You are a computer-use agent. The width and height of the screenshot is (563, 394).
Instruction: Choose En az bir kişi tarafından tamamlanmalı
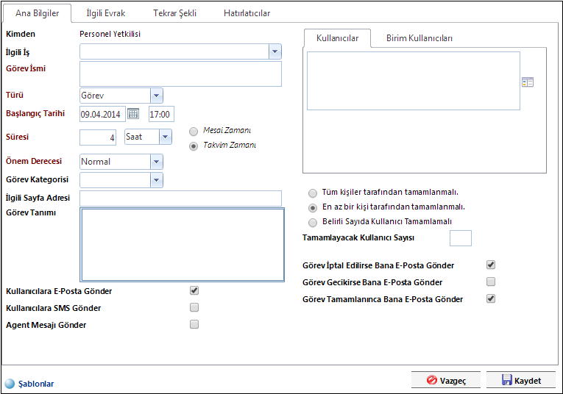[313, 208]
